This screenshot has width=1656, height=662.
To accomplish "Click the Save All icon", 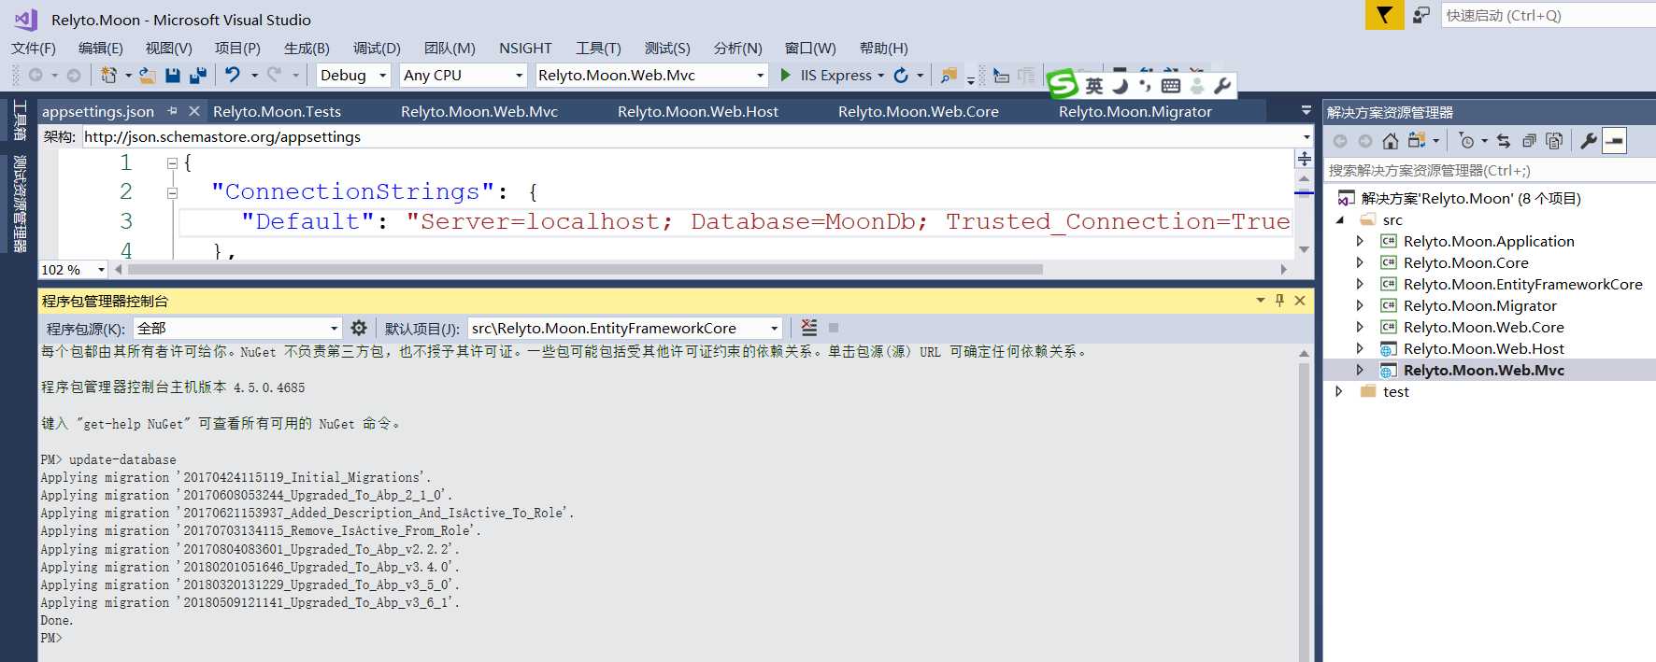I will tap(197, 75).
